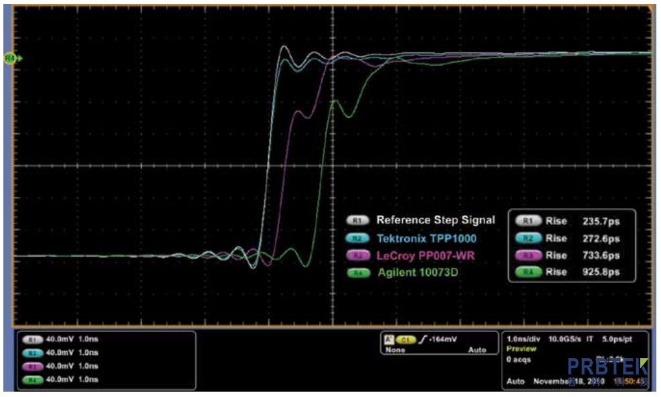Click the yellow C1 trigger source badge
661x397 pixels.
click(x=406, y=339)
